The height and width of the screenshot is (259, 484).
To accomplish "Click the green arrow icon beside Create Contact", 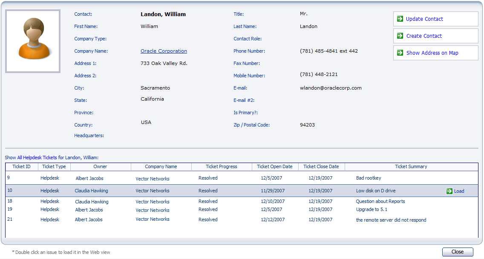I will click(x=400, y=36).
